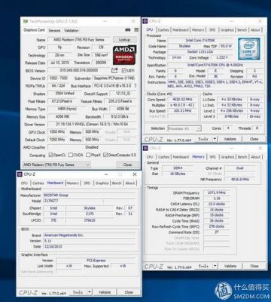Select the SPD tab in Memory window

tap(212, 157)
